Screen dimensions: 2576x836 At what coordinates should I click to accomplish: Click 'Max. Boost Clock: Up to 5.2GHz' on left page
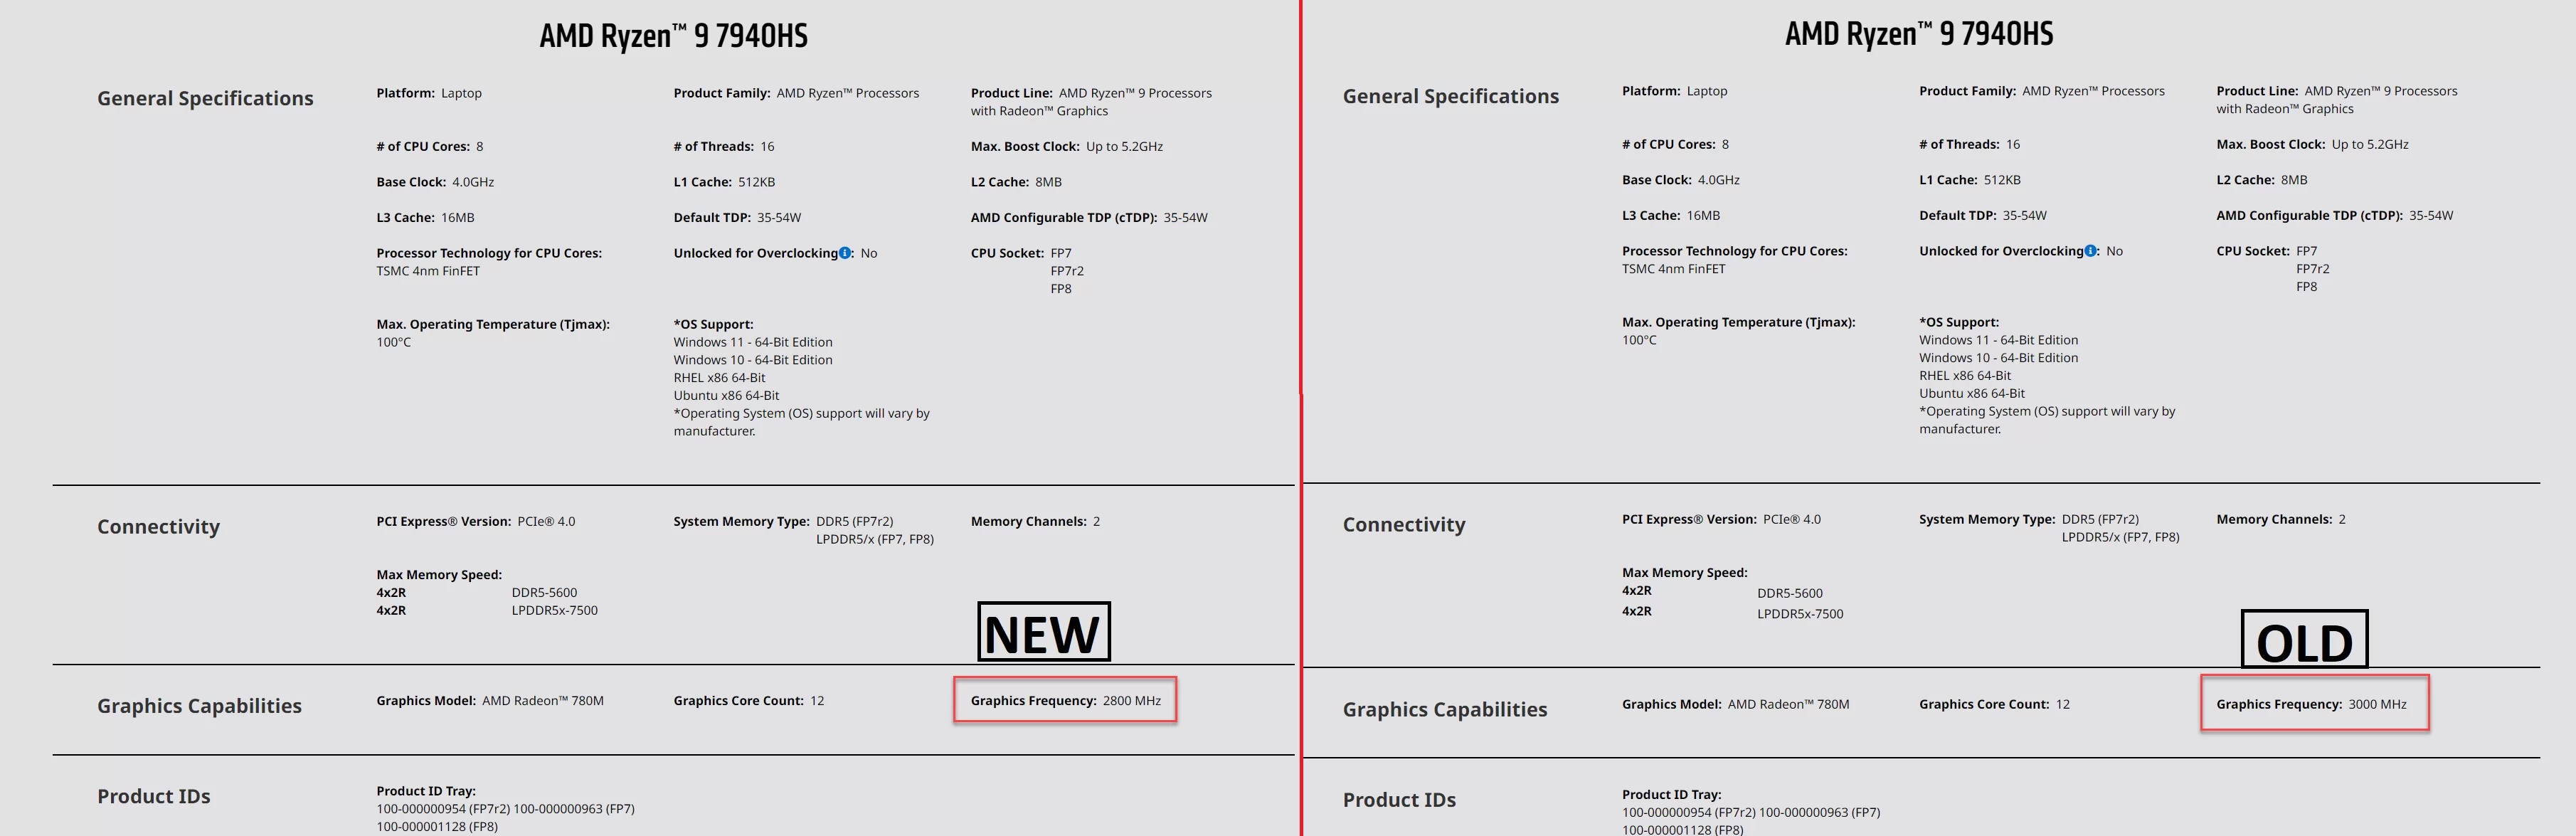(x=1066, y=146)
